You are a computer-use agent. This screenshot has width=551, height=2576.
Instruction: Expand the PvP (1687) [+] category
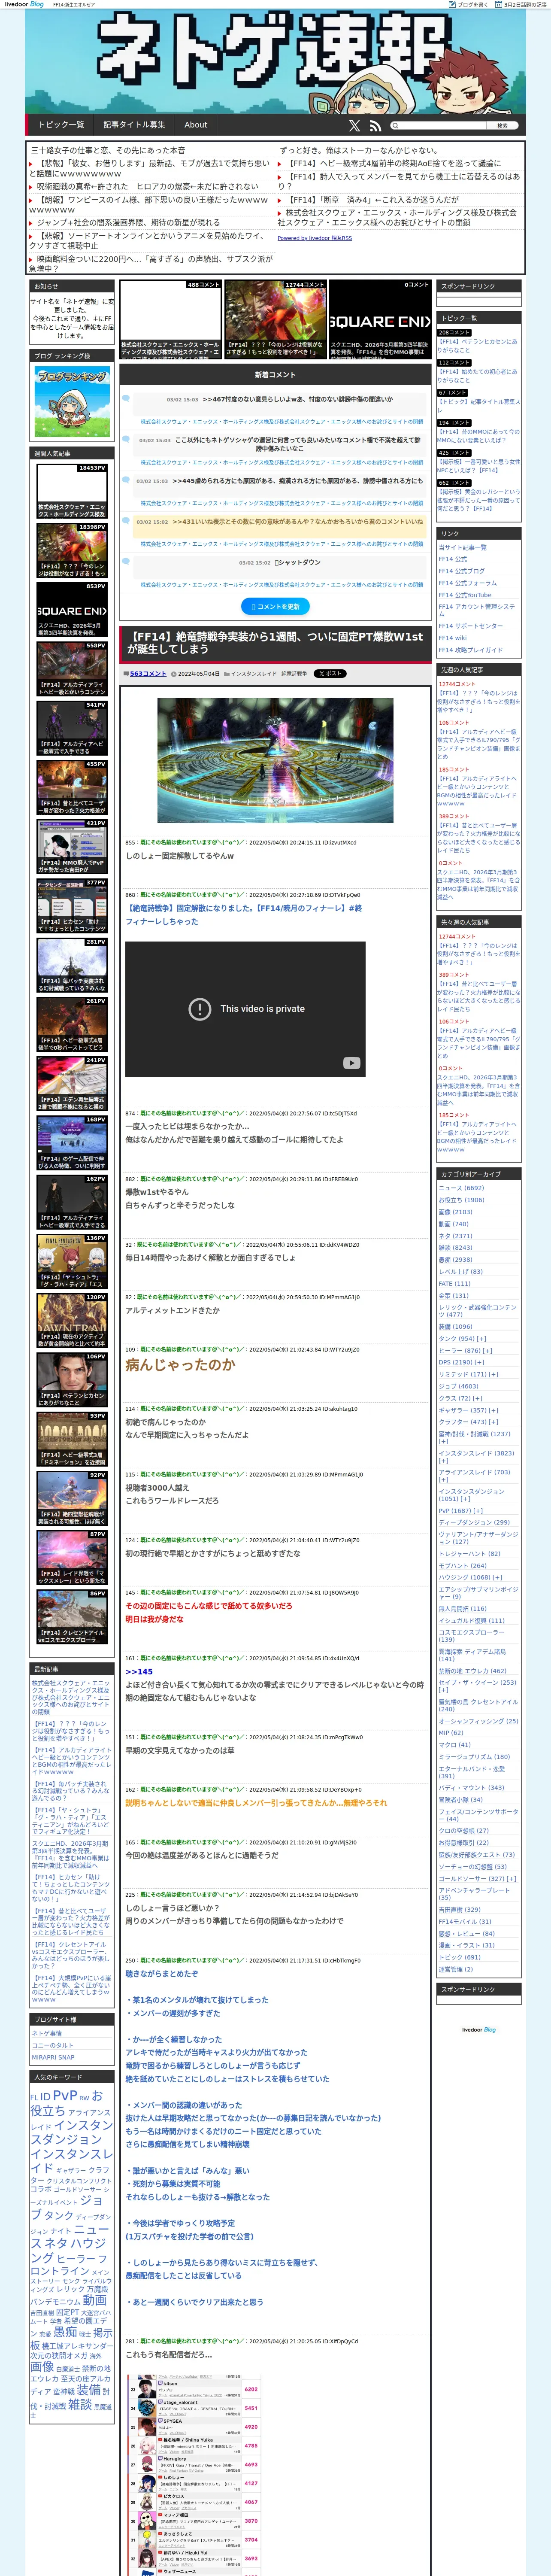[461, 1511]
